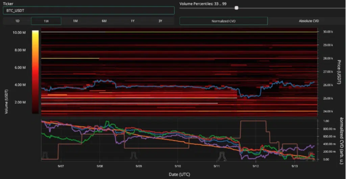Click the Price (USDT) axis title
This screenshot has height=179, width=346.
pos(339,72)
